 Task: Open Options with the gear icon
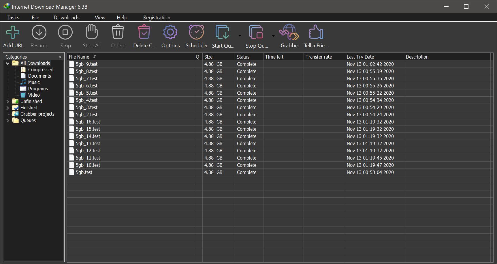pyautogui.click(x=170, y=32)
